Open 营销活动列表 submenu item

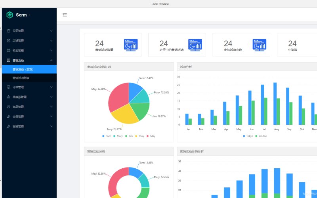(x=29, y=78)
